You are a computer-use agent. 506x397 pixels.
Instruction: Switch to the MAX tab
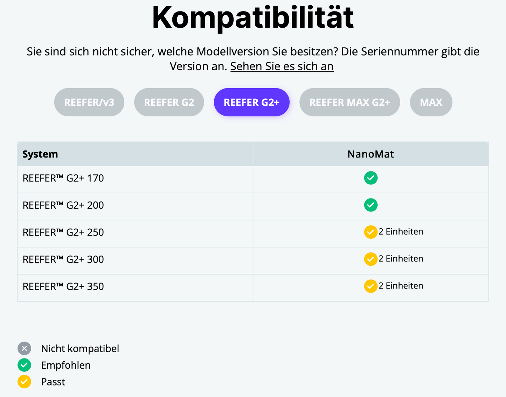pyautogui.click(x=431, y=102)
